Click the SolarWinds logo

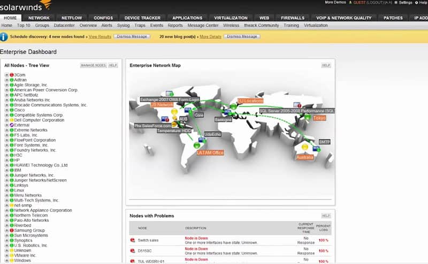tap(25, 6)
